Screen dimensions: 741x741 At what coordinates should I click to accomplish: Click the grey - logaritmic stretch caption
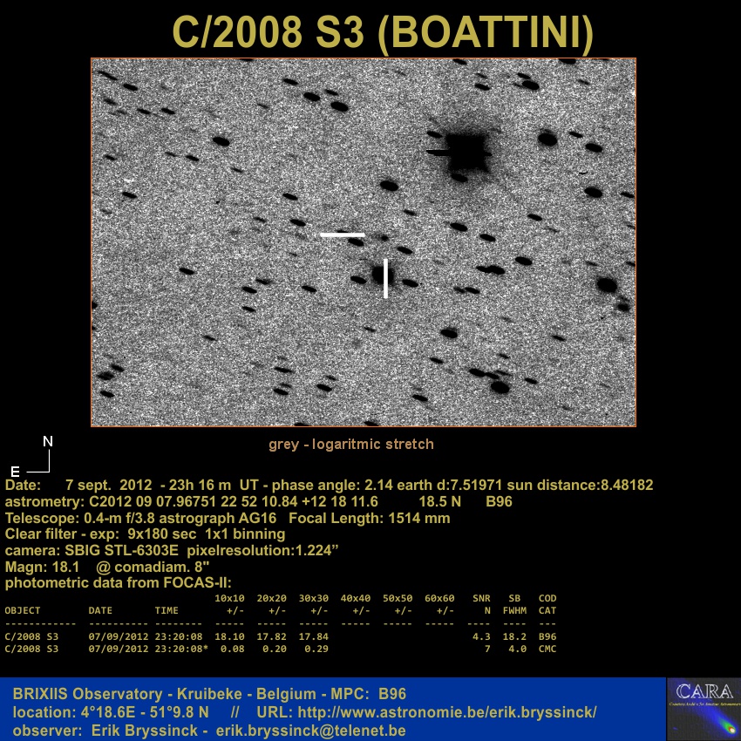pos(350,444)
